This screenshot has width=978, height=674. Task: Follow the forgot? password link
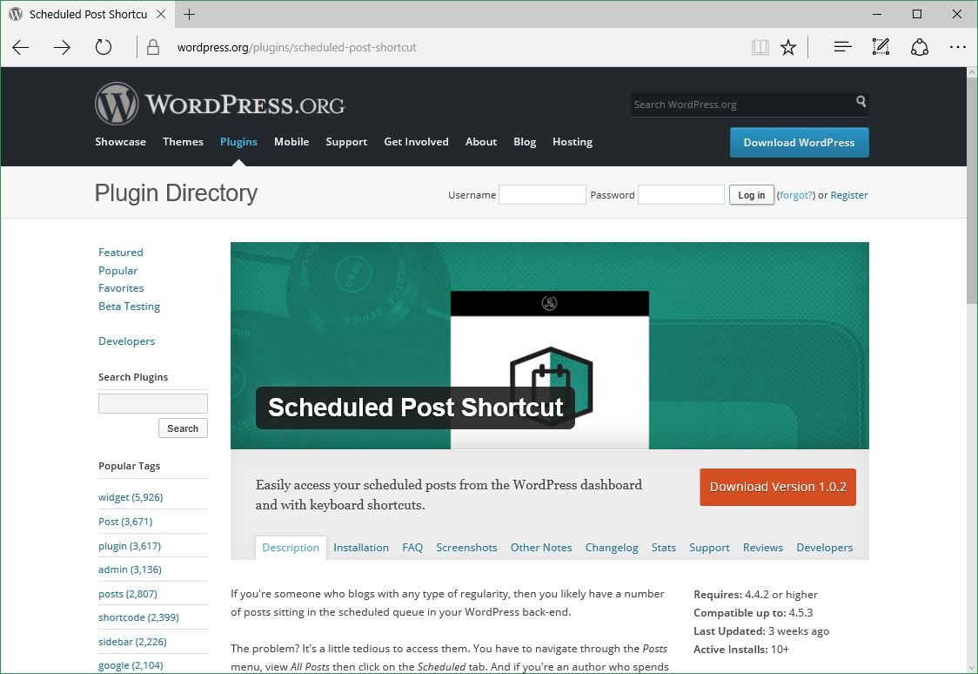point(796,195)
